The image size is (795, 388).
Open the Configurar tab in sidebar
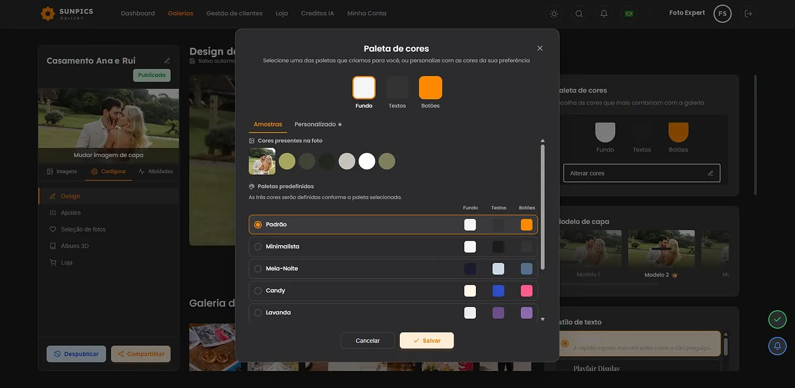coord(108,171)
